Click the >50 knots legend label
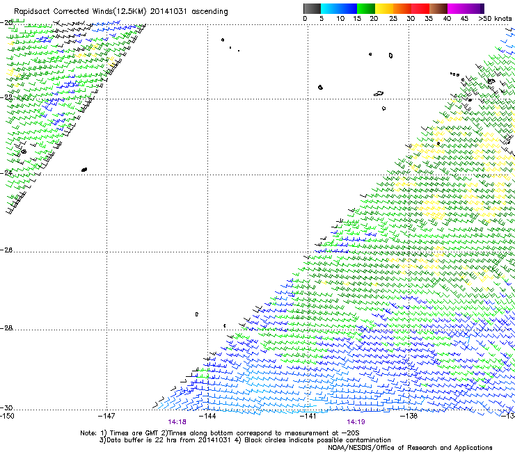 (495, 19)
